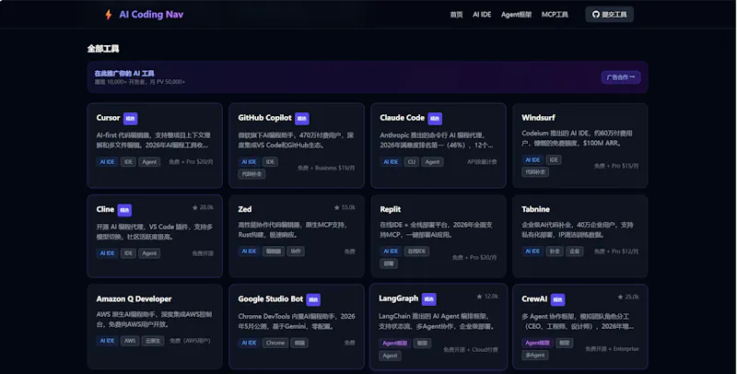The width and height of the screenshot is (737, 374).
Task: Open the AI IDE navigation item
Action: click(x=482, y=15)
